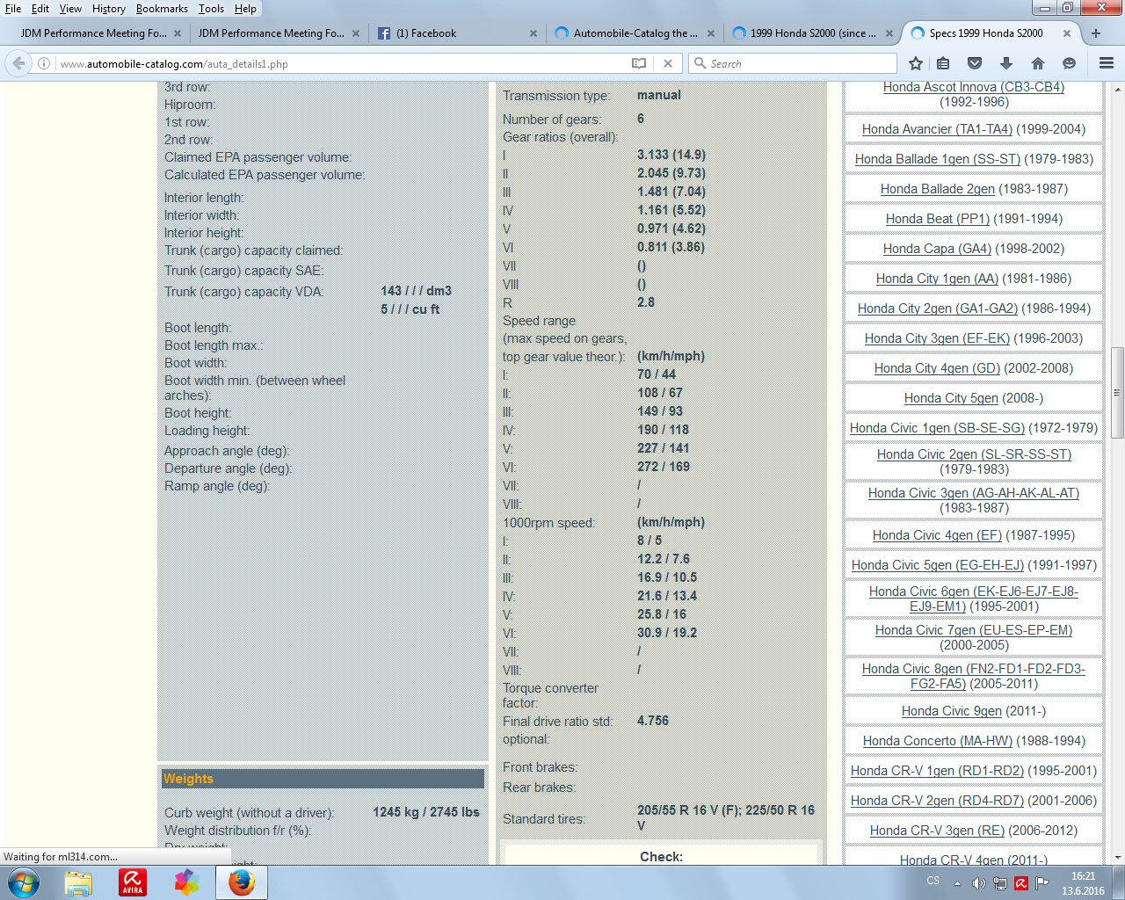Show bookmarks list icon in toolbar
The width and height of the screenshot is (1125, 900).
pos(943,63)
